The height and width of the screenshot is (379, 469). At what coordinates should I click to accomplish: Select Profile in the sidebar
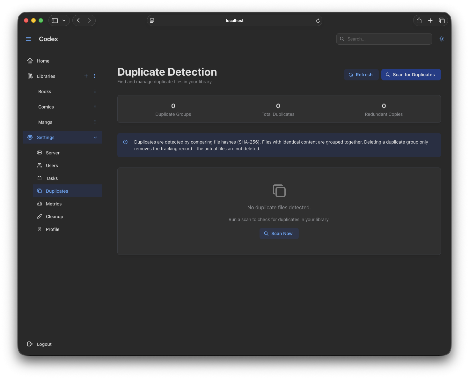pyautogui.click(x=52, y=229)
